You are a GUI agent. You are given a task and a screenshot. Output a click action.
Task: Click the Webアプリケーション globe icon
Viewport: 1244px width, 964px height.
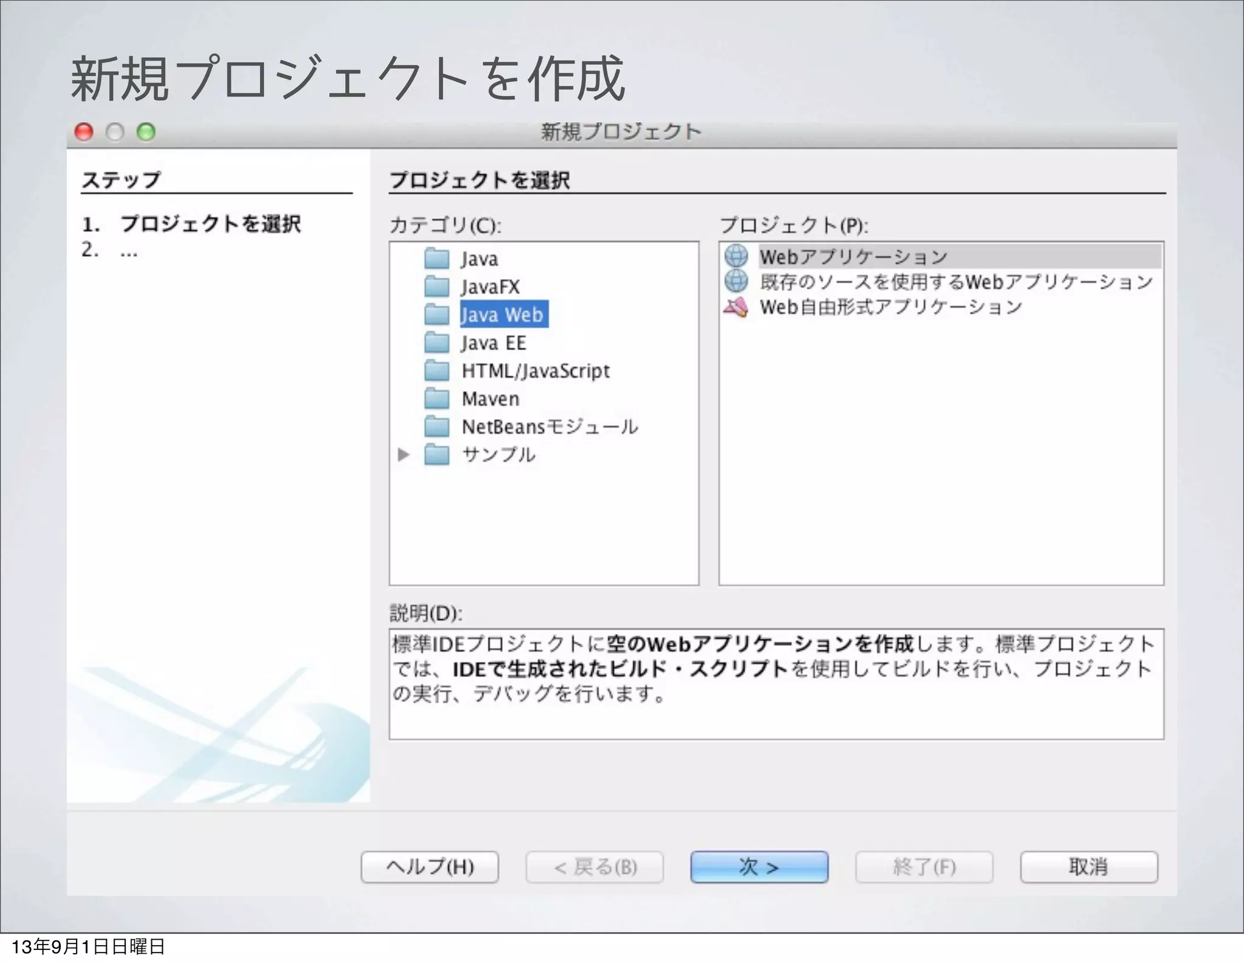[x=736, y=256]
